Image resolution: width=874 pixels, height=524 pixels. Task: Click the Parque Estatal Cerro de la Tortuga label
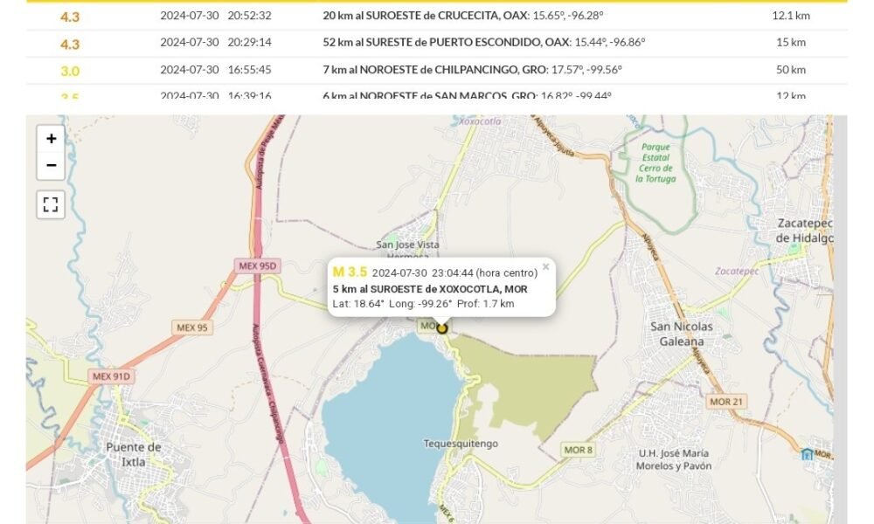point(655,162)
